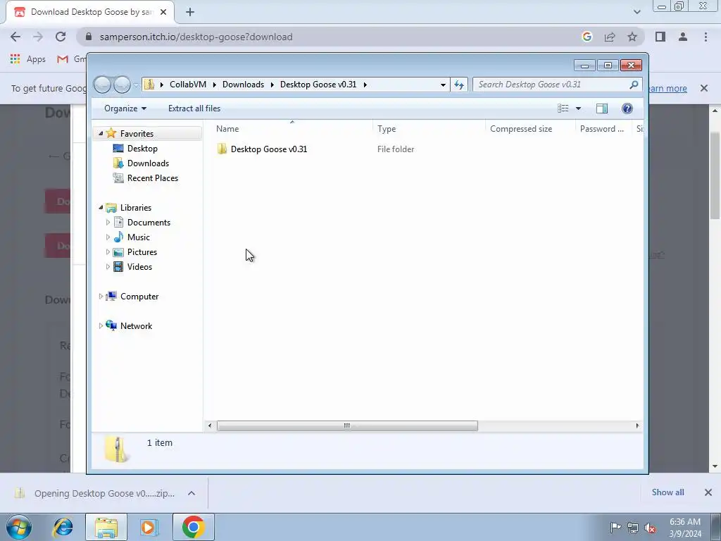This screenshot has height=541, width=721.
Task: Reload the Chrome page
Action: [61, 37]
